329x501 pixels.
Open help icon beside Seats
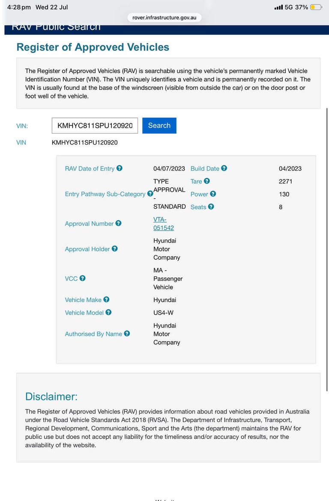point(211,207)
